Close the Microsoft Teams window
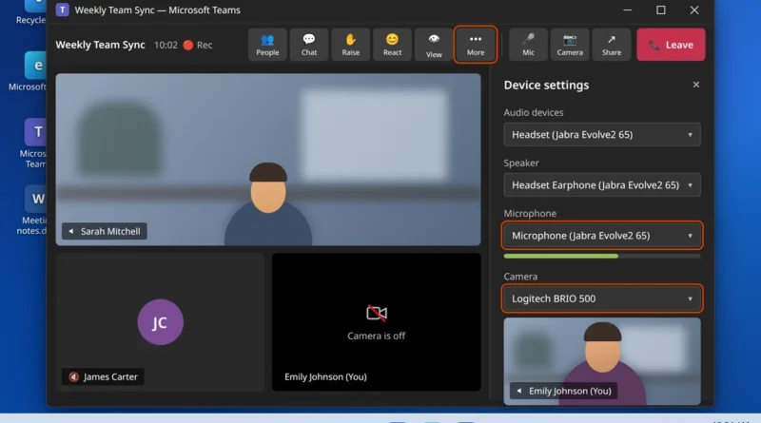The width and height of the screenshot is (761, 423). 694,10
